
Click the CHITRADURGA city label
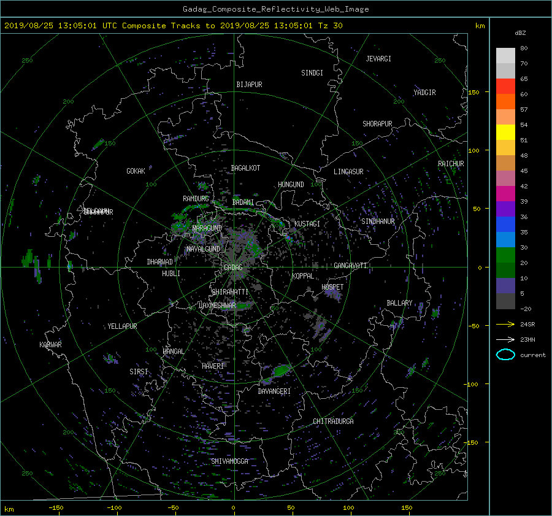point(333,422)
